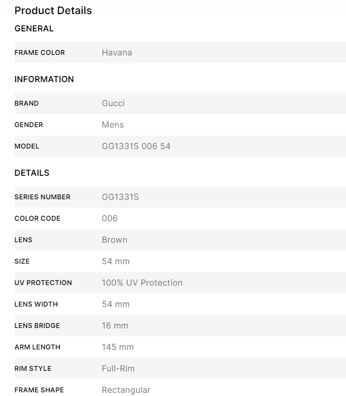Click the Product Details heading

53,10
